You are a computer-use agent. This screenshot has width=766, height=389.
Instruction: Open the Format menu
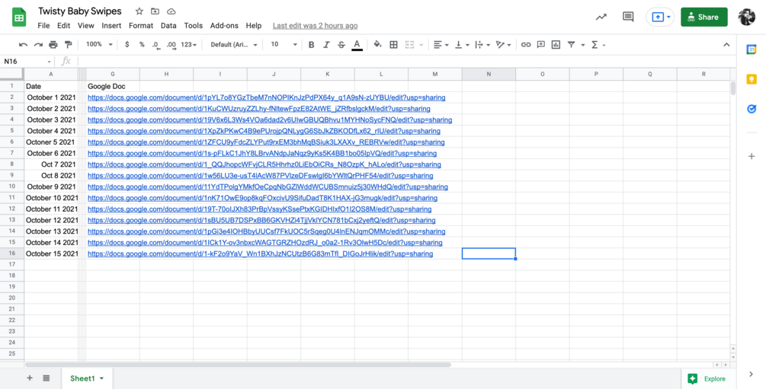(141, 25)
